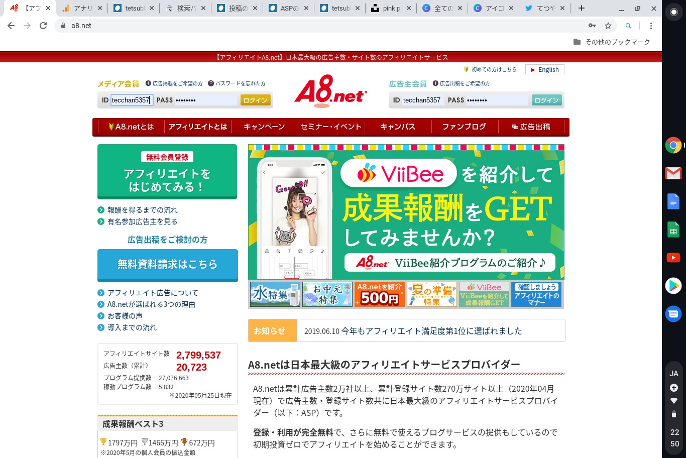Go back with the browser back arrow
The image size is (686, 458).
[x=11, y=26]
